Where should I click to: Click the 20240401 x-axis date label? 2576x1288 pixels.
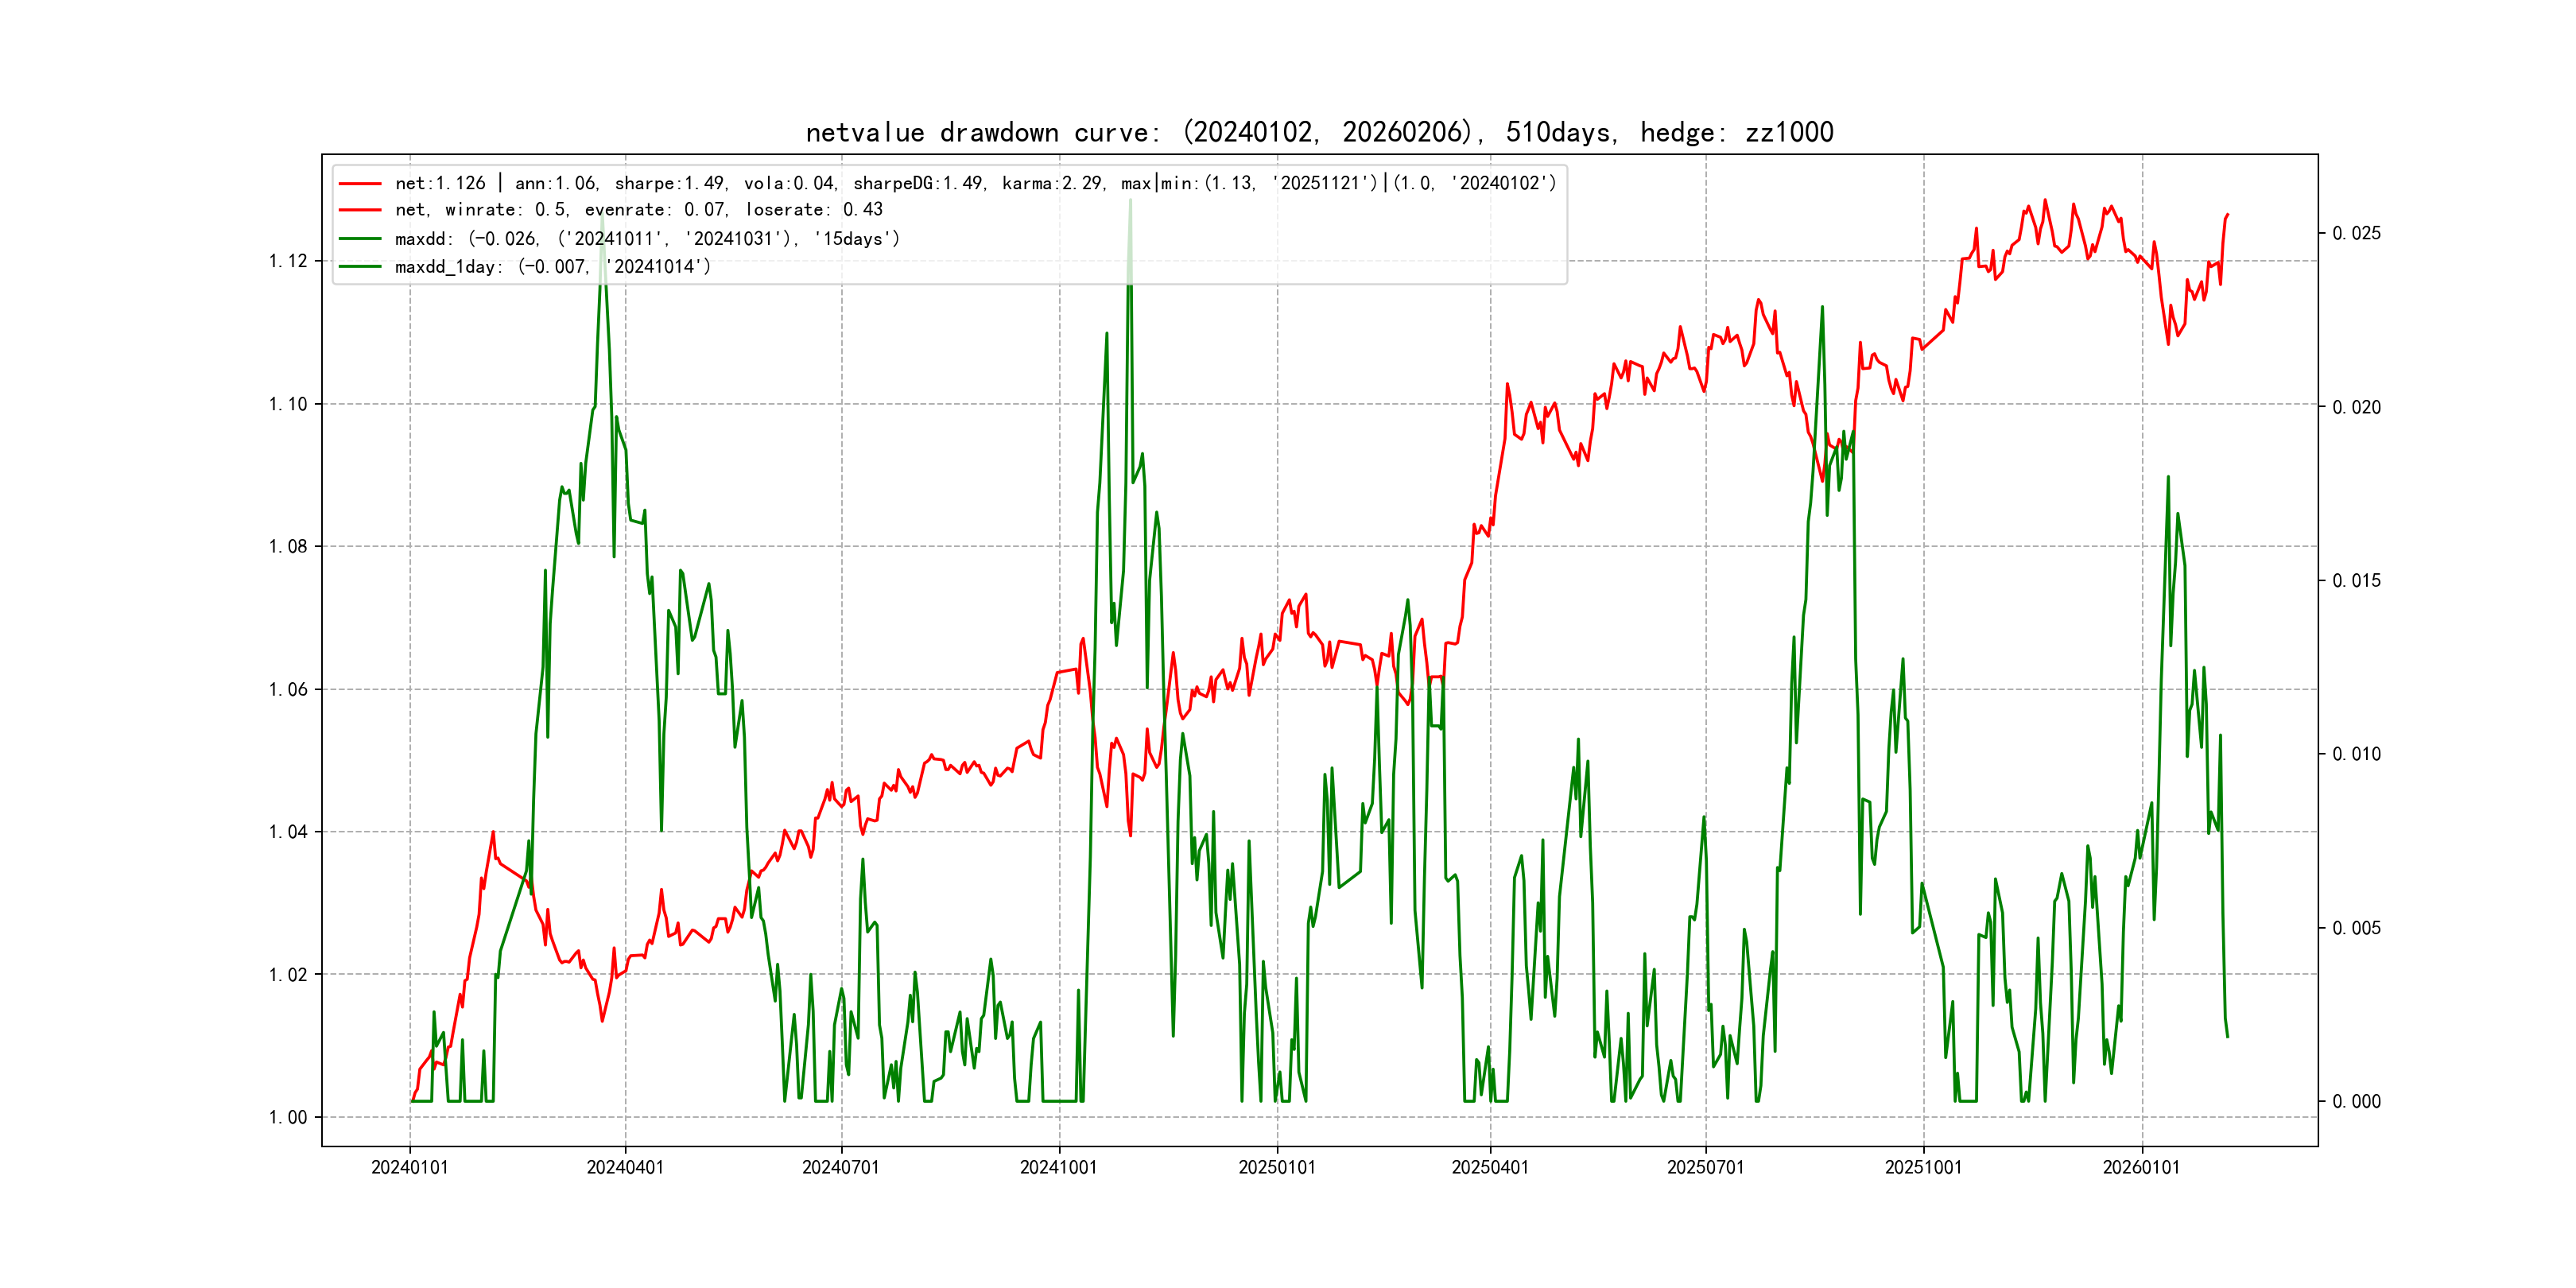tap(625, 1168)
